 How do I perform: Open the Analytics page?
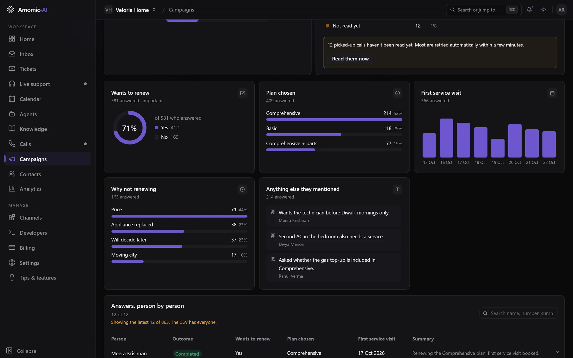48,189
